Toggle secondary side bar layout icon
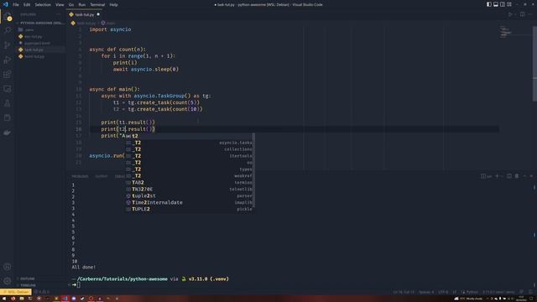The image size is (537, 302). click(x=503, y=4)
